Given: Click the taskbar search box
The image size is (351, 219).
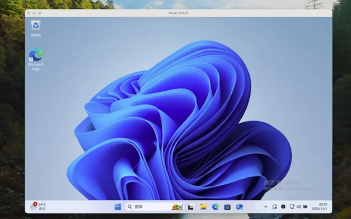Looking at the screenshot, I should [x=154, y=207].
